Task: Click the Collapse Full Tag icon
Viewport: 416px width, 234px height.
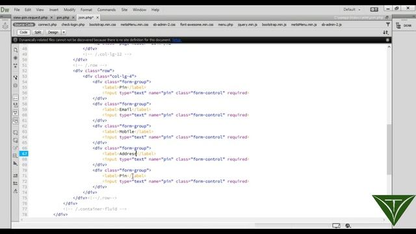Action: coord(16,65)
